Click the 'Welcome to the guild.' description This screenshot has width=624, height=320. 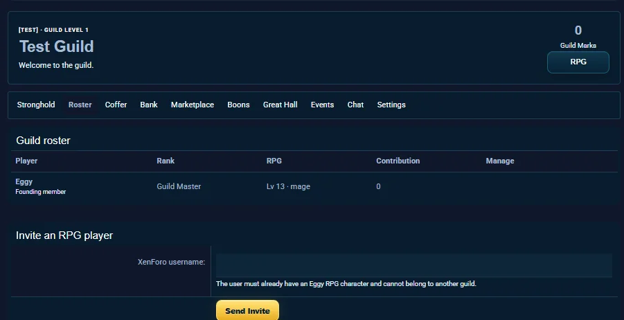point(56,65)
